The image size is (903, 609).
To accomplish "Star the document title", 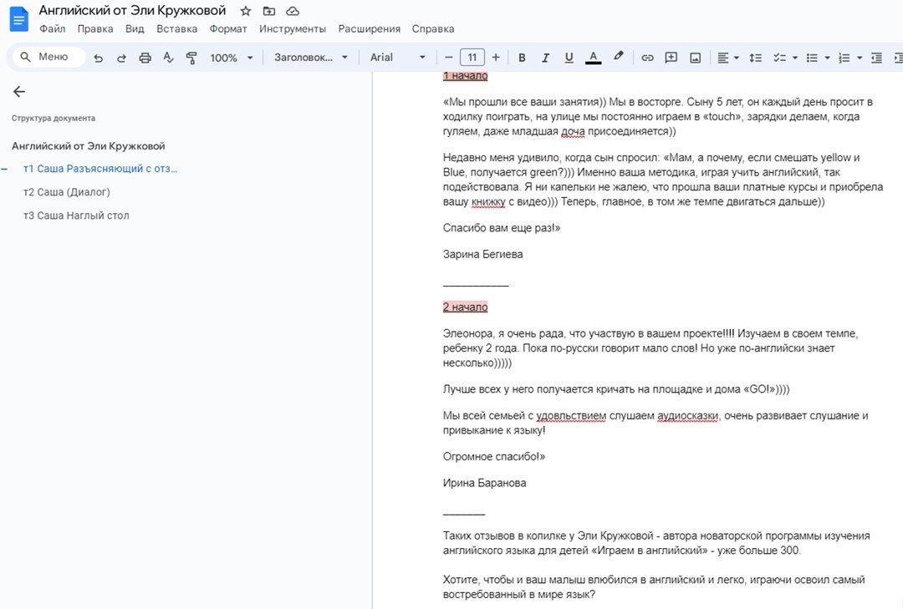I will click(245, 11).
